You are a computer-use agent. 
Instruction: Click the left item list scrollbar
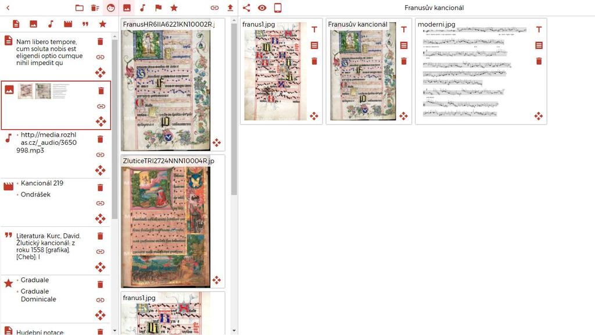[114, 129]
